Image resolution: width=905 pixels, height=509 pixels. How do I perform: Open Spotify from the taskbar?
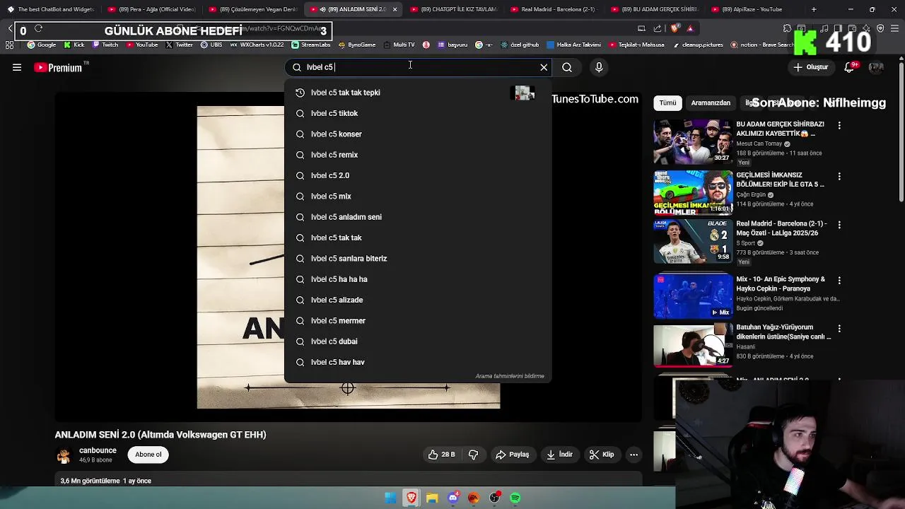515,498
